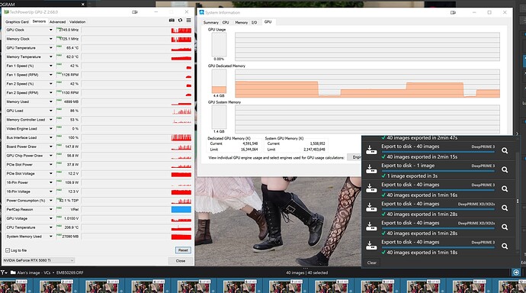Open the Fan 1 Speed (RPM) dropdown

pyautogui.click(x=51, y=75)
